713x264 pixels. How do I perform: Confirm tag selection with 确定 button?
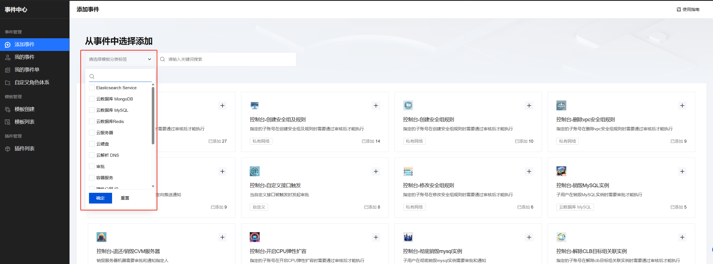click(101, 198)
